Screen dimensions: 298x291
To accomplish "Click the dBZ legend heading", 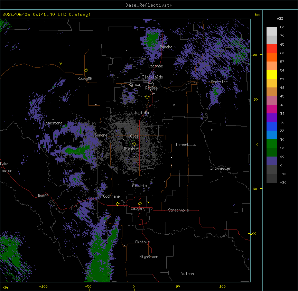I will click(x=280, y=18).
